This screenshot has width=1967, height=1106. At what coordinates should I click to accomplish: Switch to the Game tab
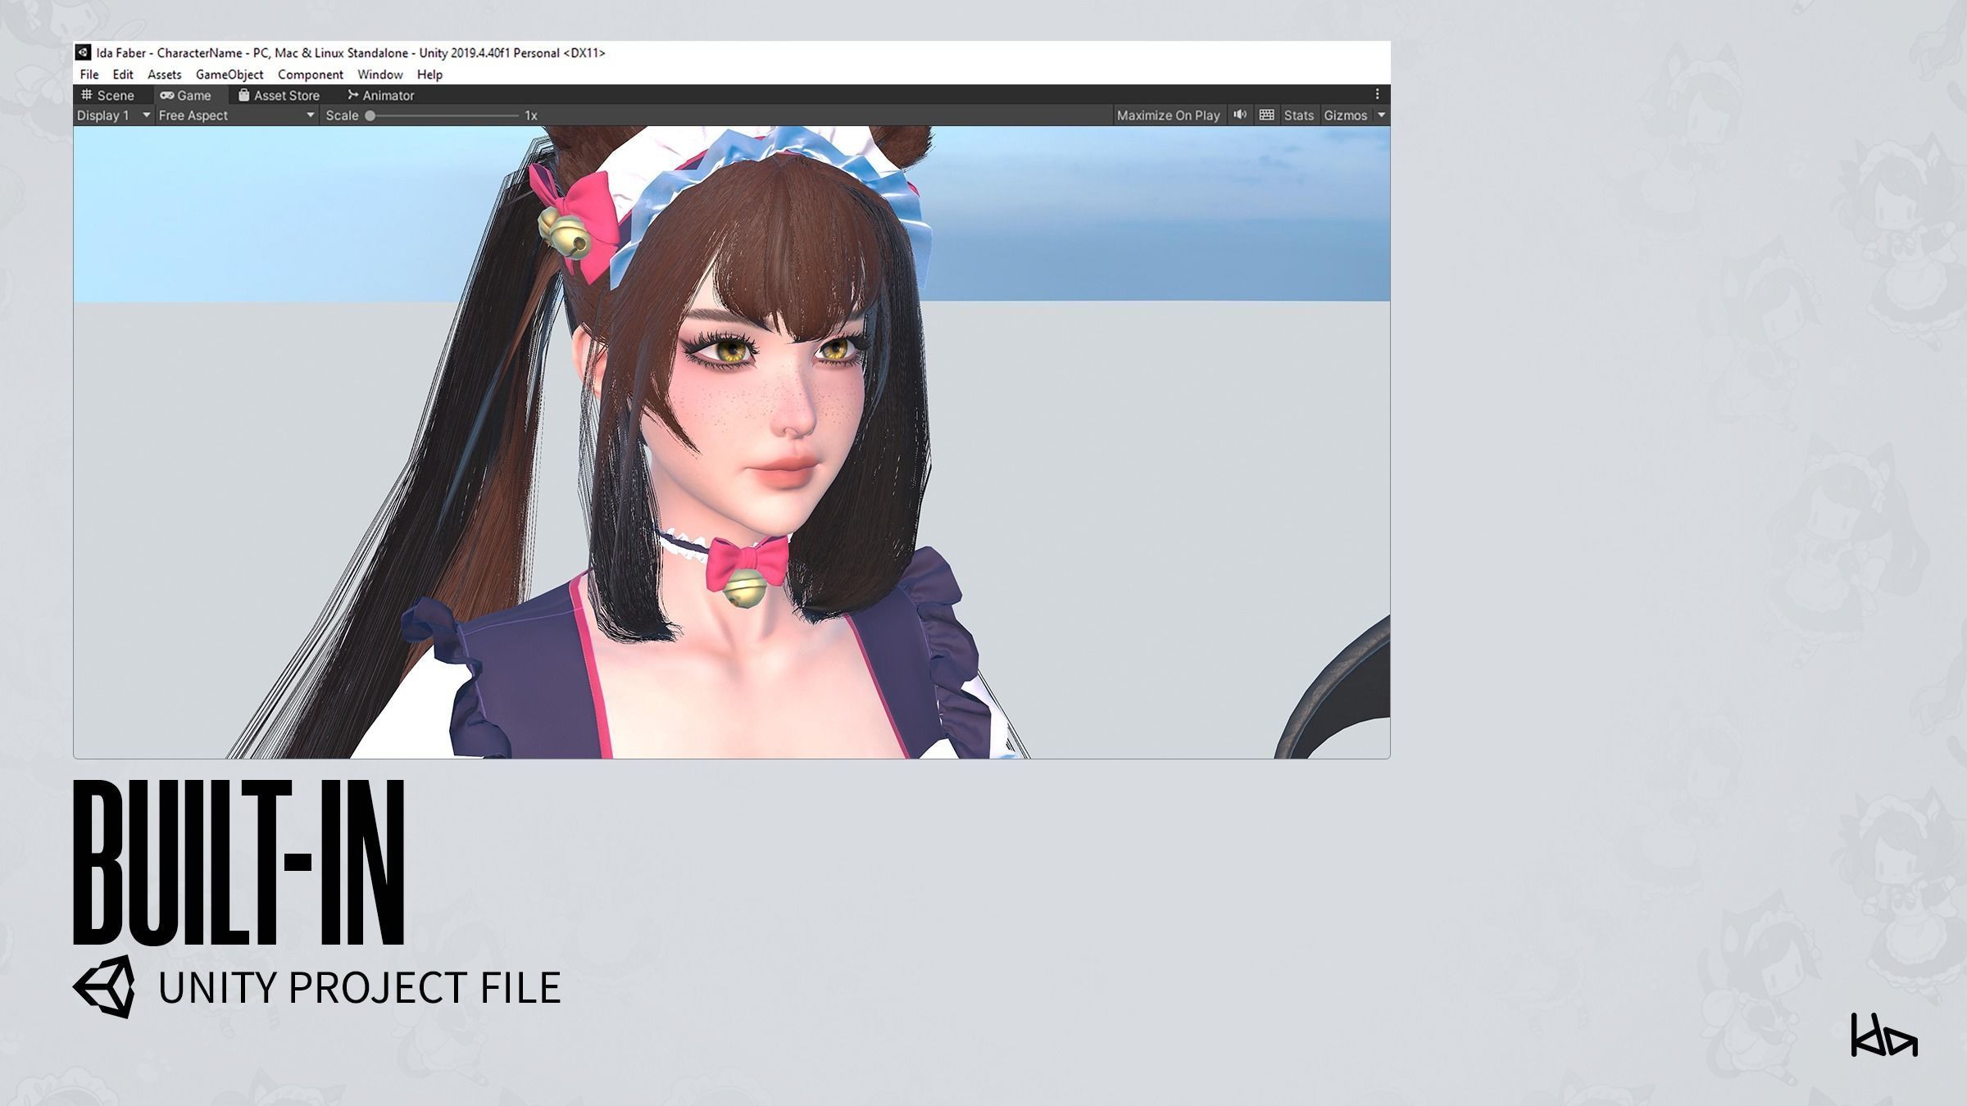coord(186,95)
